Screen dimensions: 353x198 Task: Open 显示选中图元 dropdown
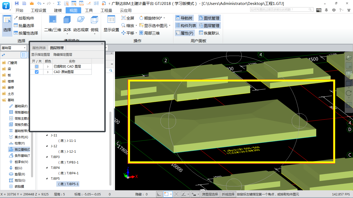[170, 26]
